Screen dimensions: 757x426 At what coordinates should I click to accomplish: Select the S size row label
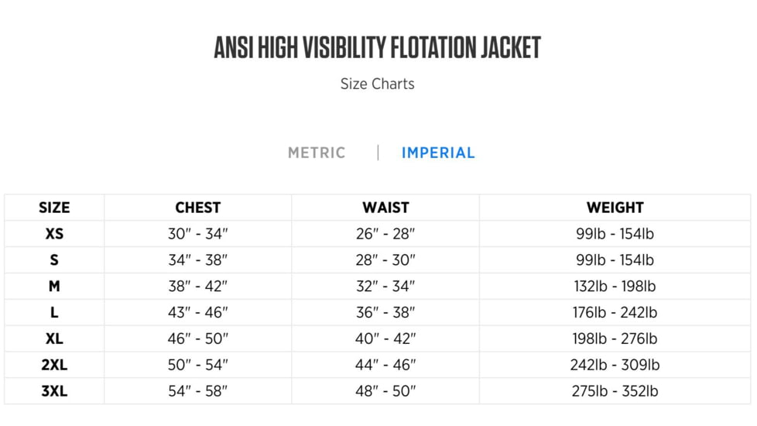[x=54, y=260]
